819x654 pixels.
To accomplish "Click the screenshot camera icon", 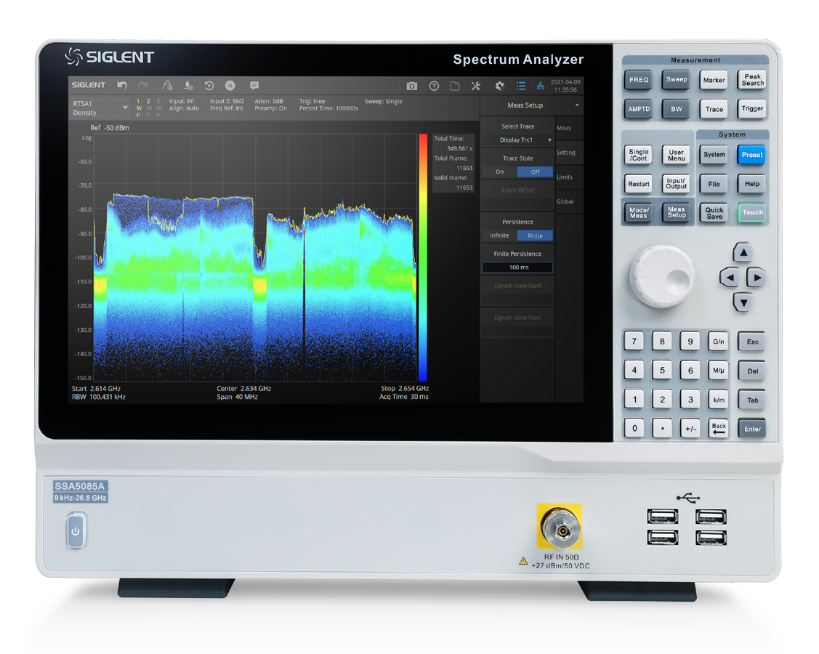I will click(x=412, y=86).
